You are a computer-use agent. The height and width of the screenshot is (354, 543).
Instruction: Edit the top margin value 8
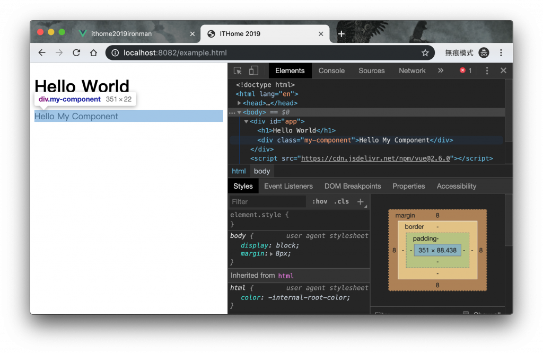(x=437, y=215)
